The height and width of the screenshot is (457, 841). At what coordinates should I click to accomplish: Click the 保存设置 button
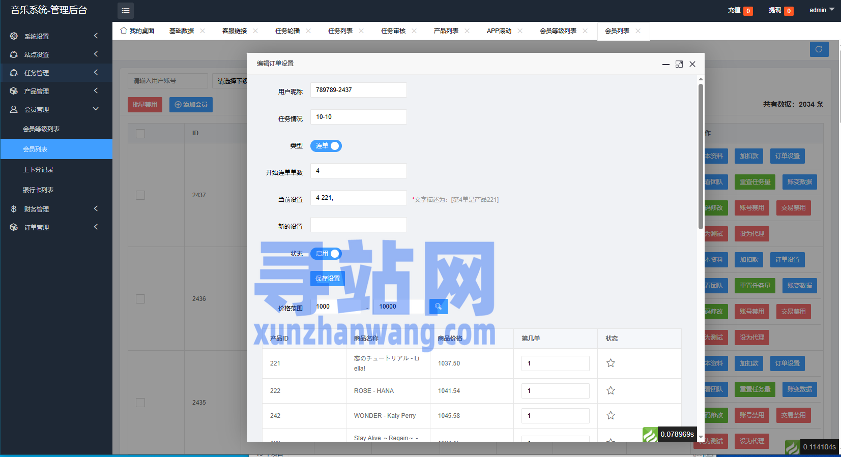(328, 279)
